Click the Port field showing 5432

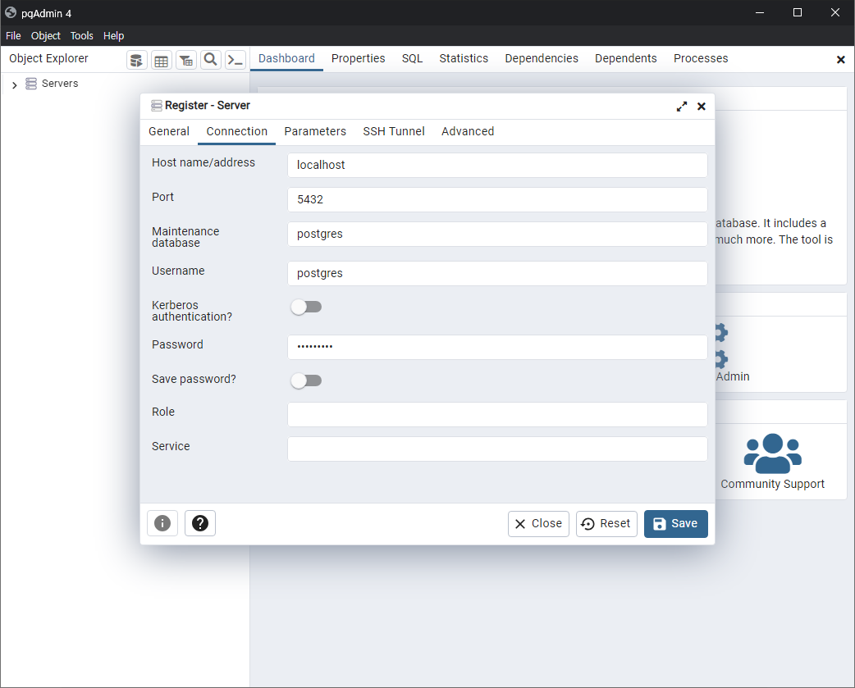497,199
